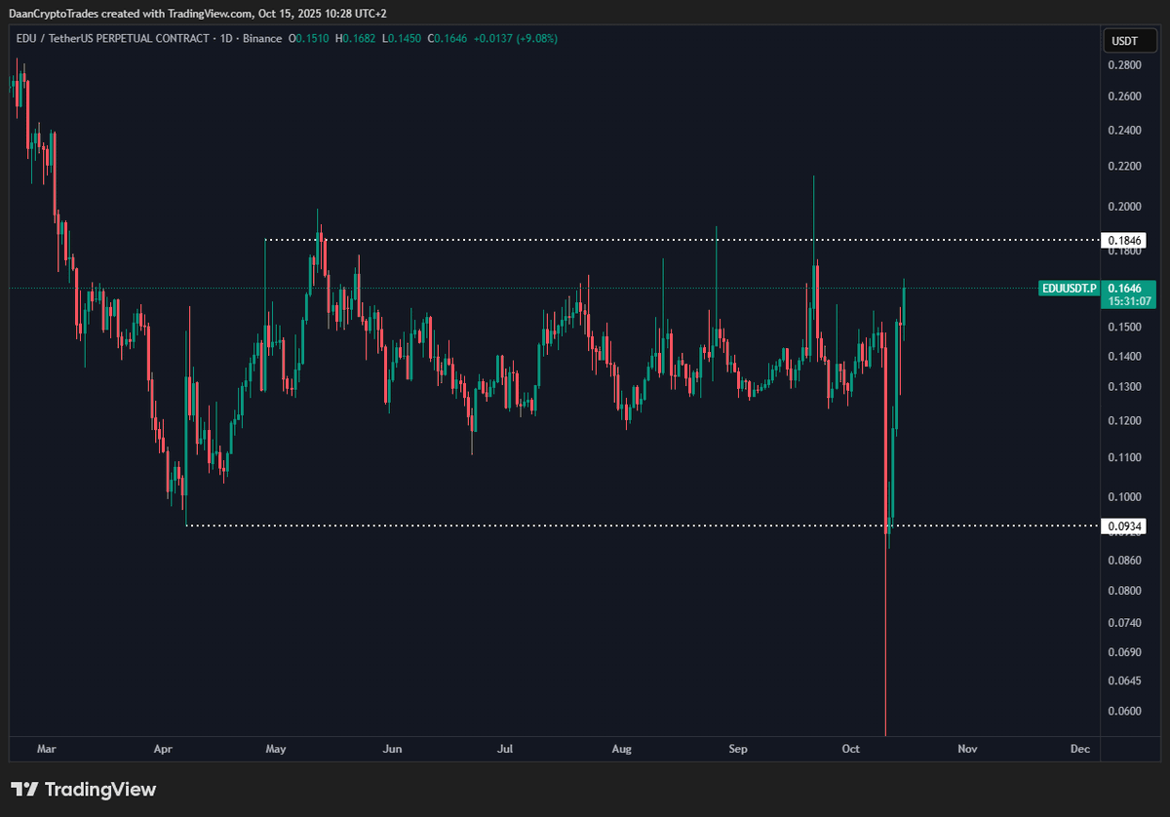Viewport: 1170px width, 817px height.
Task: Click the Mar label on time axis
Action: coord(46,749)
